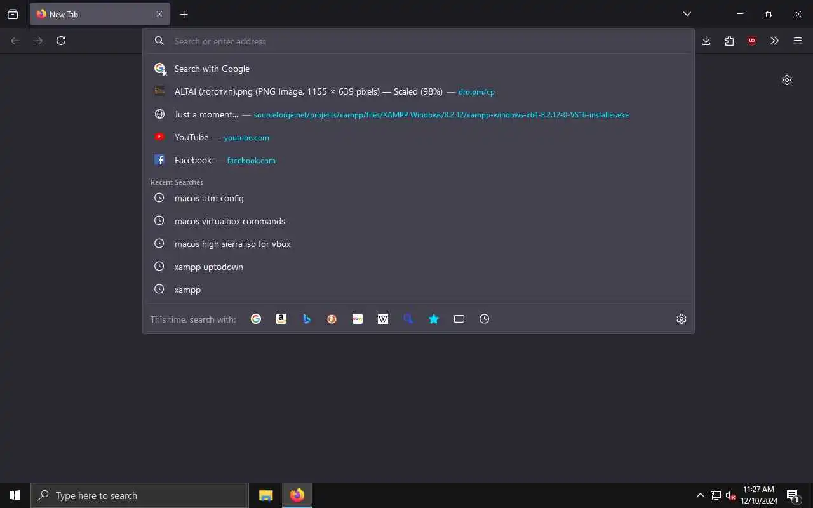This screenshot has width=813, height=508.
Task: Search this time with Wikipedia icon
Action: pos(383,319)
